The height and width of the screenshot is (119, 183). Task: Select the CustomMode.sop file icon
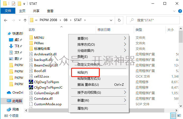pos(31,104)
